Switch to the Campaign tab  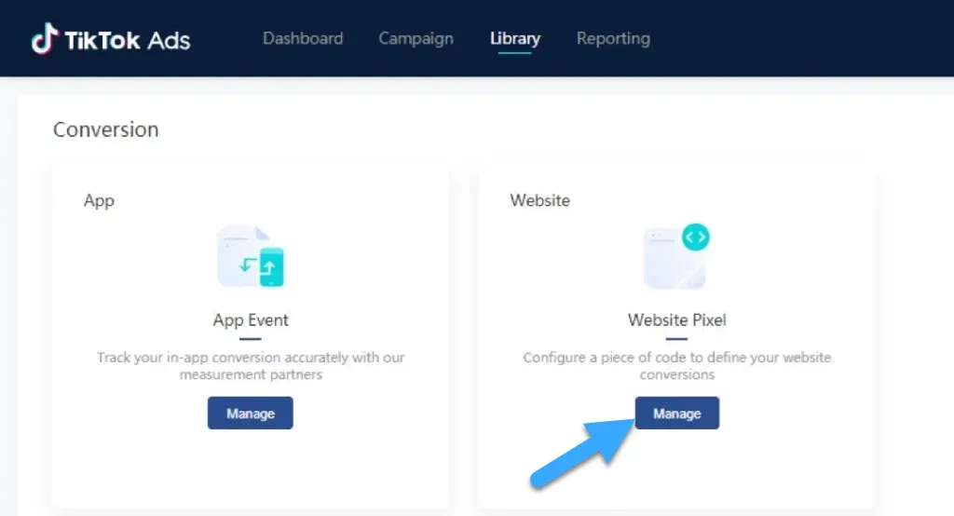416,39
